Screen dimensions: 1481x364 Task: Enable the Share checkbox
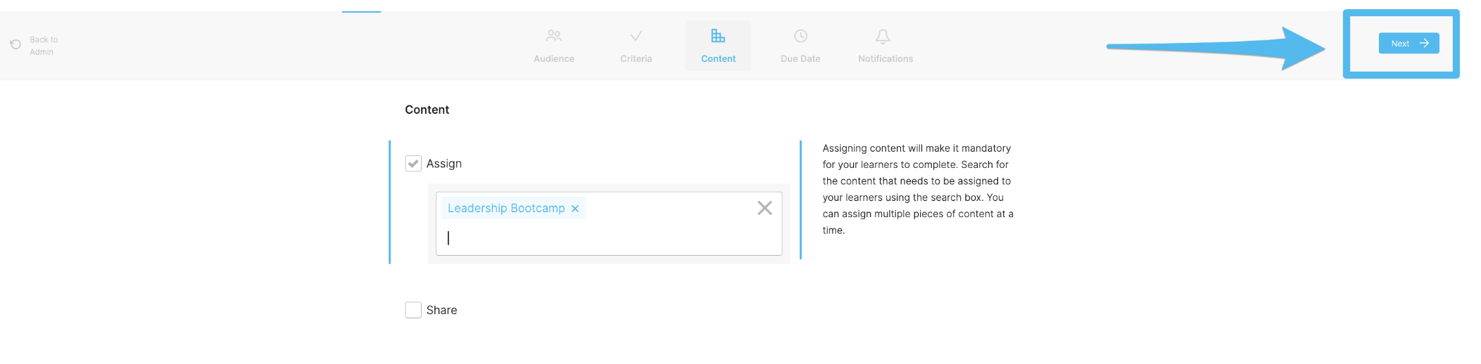[x=413, y=310]
